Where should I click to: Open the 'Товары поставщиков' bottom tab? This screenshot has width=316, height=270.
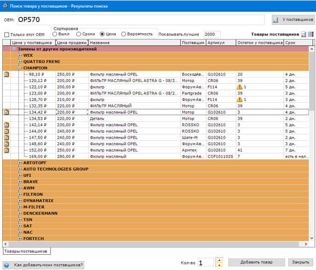26,252
